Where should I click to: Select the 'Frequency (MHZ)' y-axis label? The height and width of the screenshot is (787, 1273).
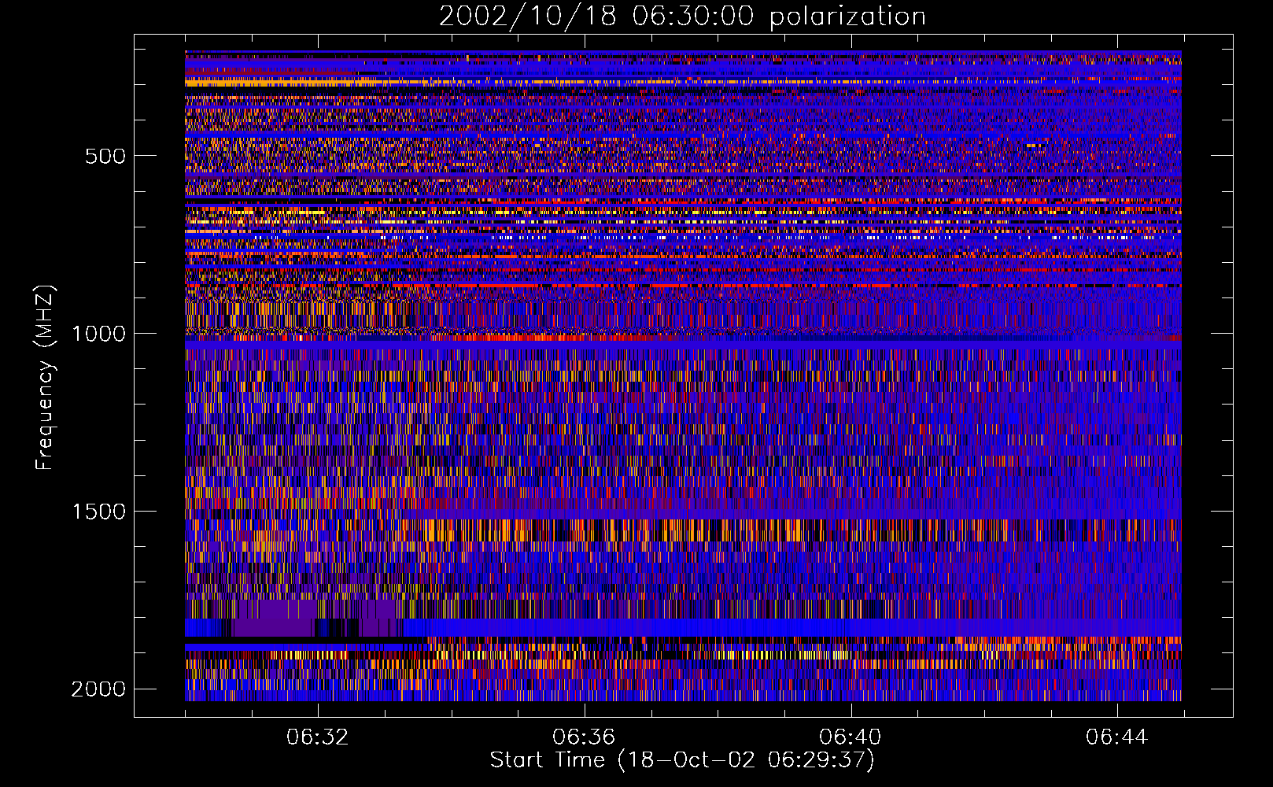[44, 378]
